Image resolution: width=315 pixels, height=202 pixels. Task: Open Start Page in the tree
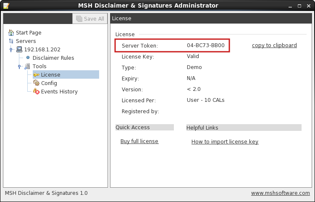pos(29,32)
